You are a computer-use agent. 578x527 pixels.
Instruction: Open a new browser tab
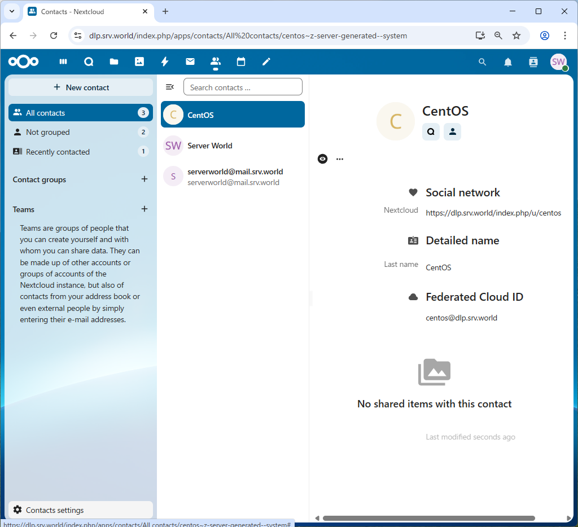click(x=165, y=11)
